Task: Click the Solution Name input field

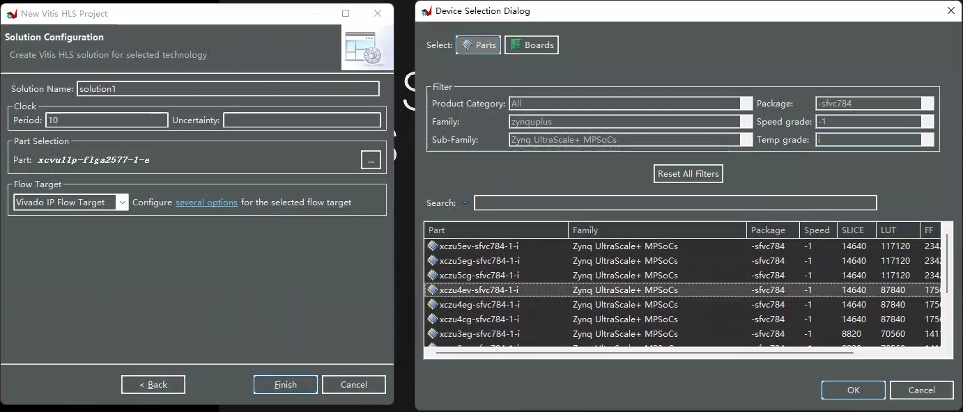Action: click(228, 89)
